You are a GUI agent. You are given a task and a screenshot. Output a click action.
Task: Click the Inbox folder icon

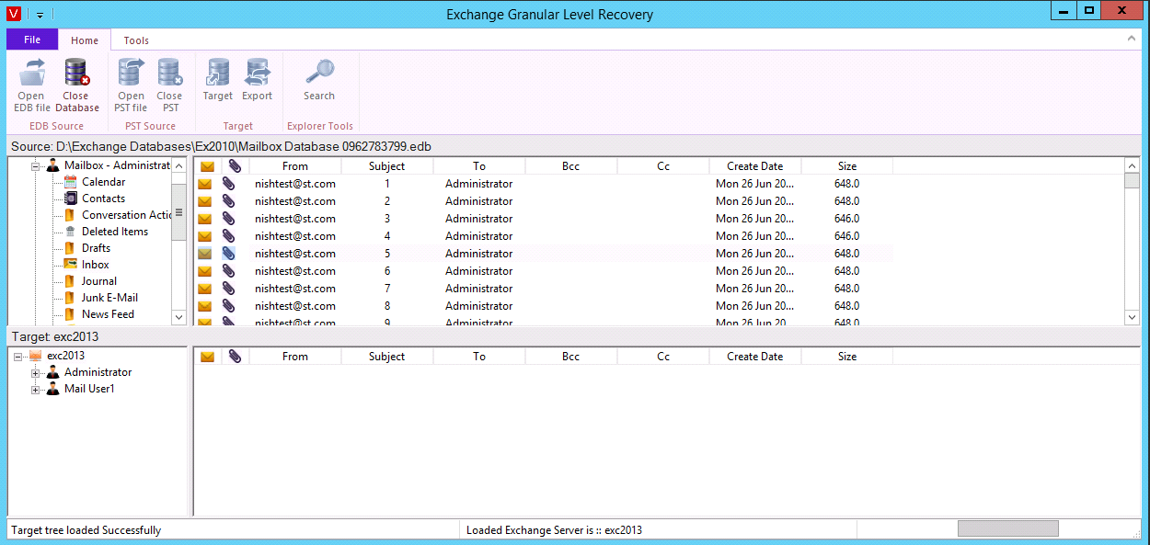coord(70,265)
